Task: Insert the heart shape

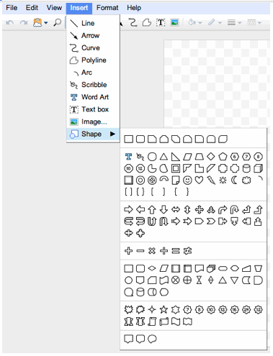Action: pyautogui.click(x=199, y=180)
